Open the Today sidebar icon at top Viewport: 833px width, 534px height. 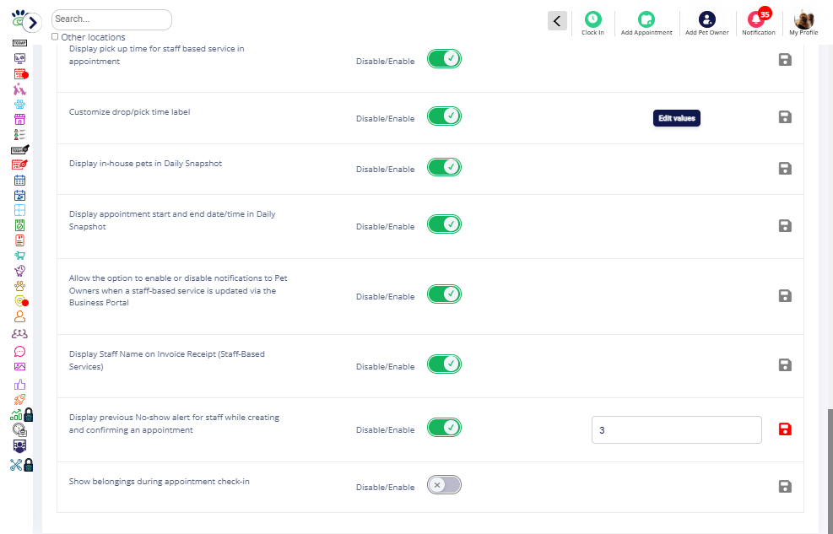coord(19,43)
